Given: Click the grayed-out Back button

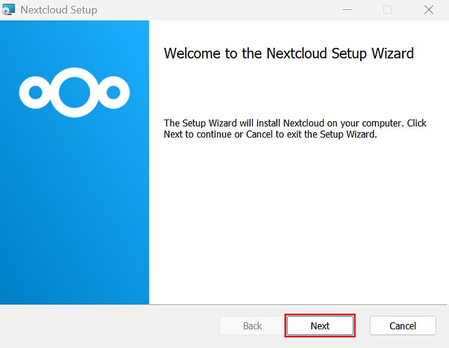Looking at the screenshot, I should 252,326.
